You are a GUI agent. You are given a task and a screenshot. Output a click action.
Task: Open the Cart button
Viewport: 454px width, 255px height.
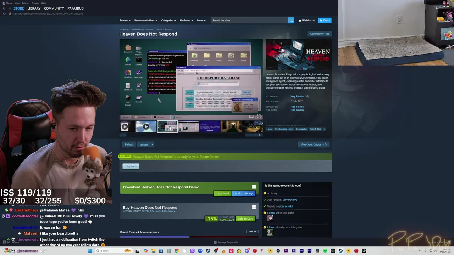point(325,20)
